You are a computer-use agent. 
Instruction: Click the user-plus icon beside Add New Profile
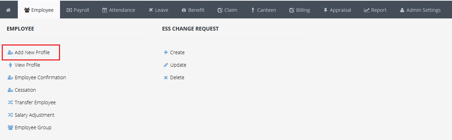coord(10,53)
